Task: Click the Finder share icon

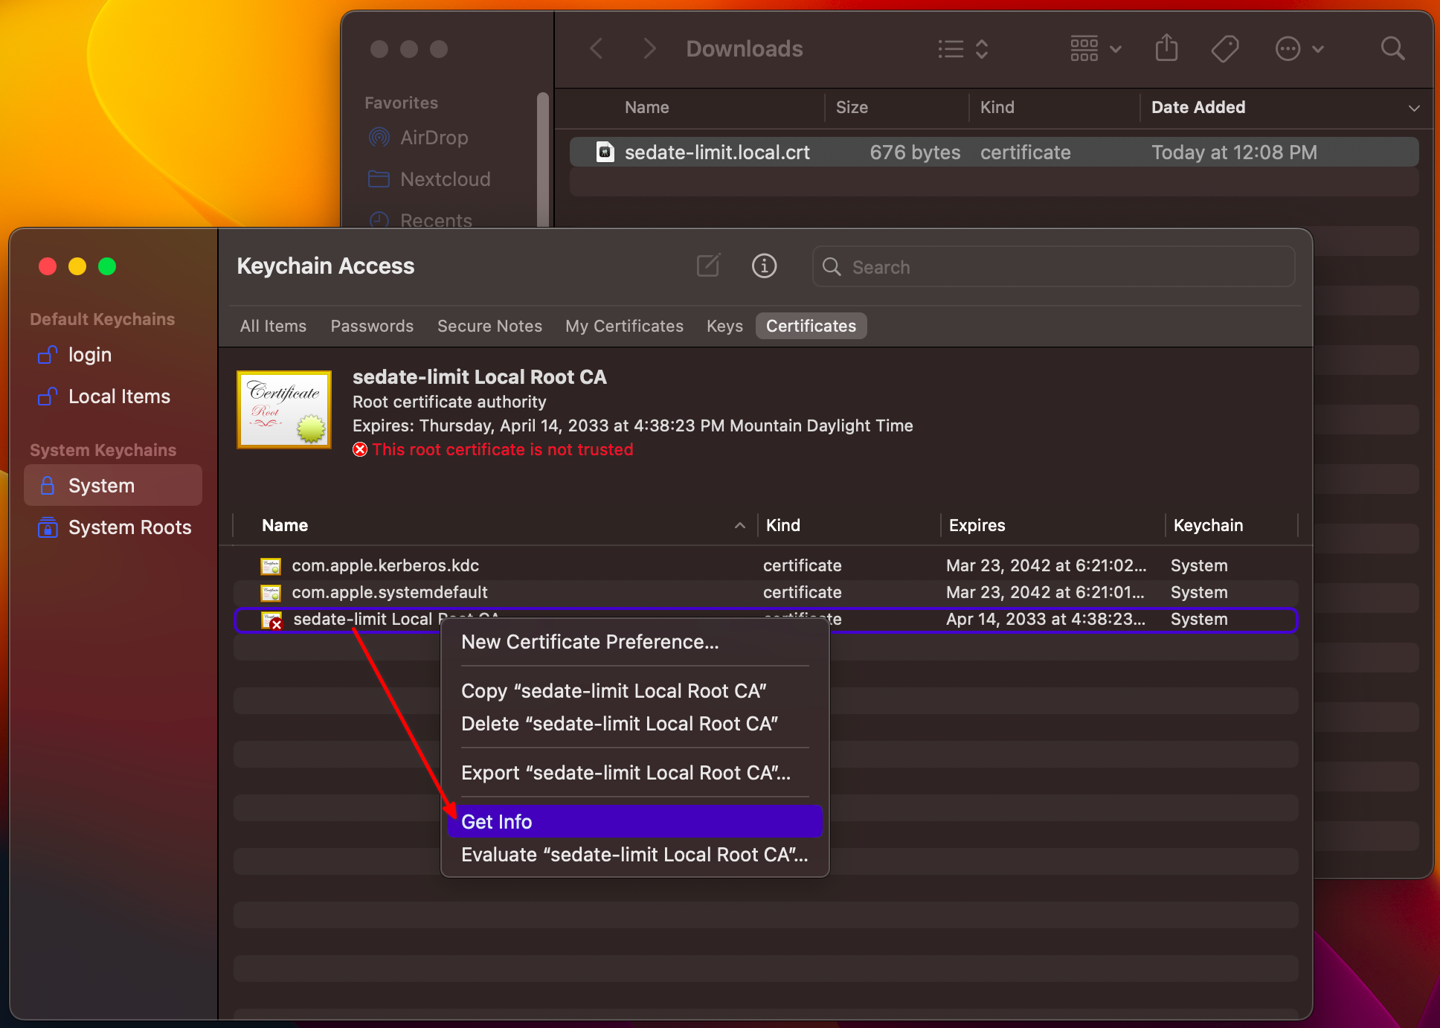Action: [x=1166, y=49]
